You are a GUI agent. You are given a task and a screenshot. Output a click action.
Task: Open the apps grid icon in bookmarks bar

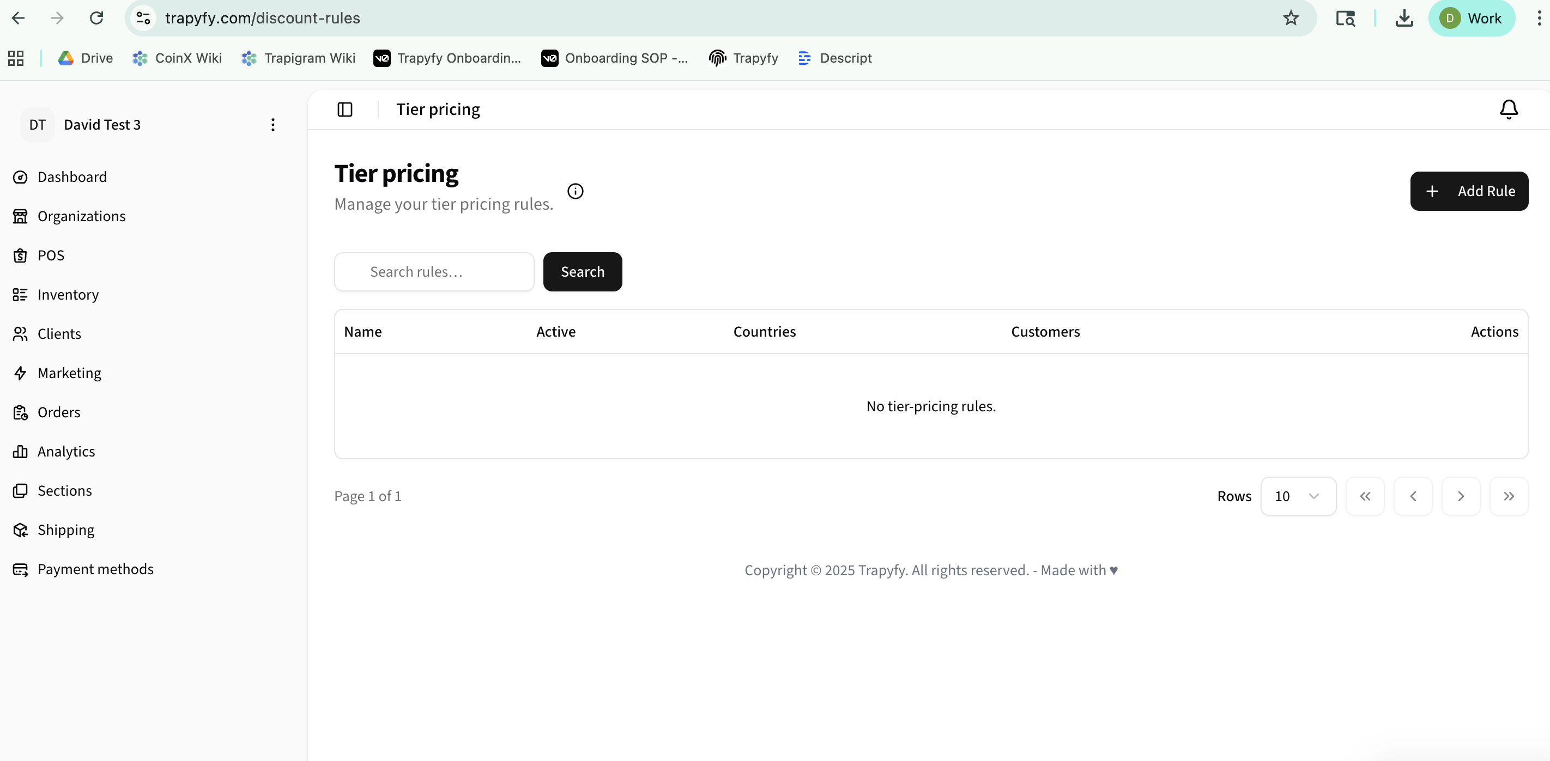(x=16, y=58)
